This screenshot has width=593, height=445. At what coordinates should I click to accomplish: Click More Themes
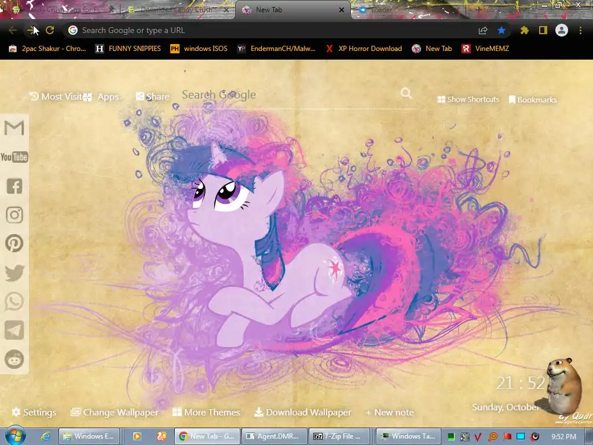click(x=206, y=412)
